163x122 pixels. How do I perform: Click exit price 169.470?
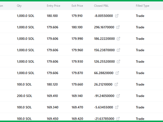tap(77, 107)
